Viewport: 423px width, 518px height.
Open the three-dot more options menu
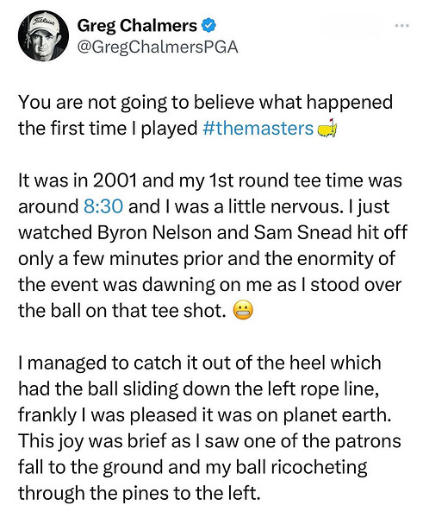[x=402, y=25]
